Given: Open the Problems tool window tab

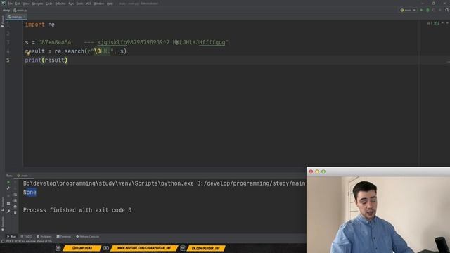Looking at the screenshot, I should pos(44,237).
